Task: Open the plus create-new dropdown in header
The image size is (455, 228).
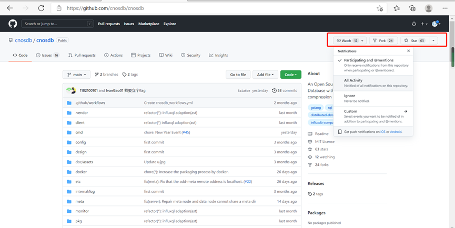Action: (x=424, y=24)
